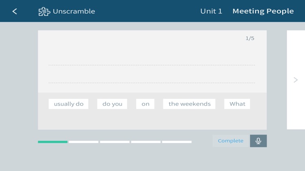Click the fourth progress segment
Screen dimensions: 305x171
[146, 142]
